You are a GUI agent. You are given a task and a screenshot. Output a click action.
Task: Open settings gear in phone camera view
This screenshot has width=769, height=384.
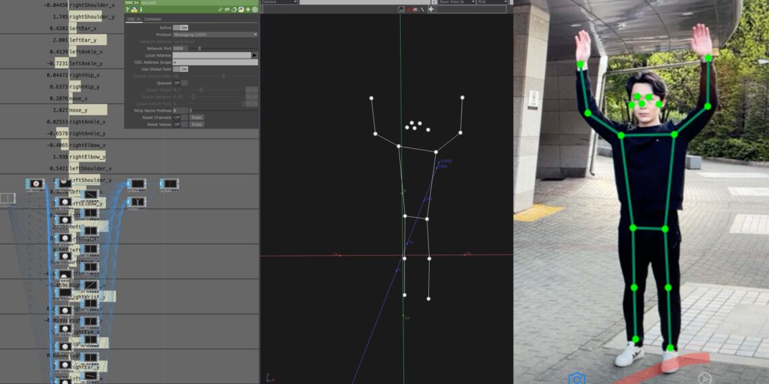(704, 379)
